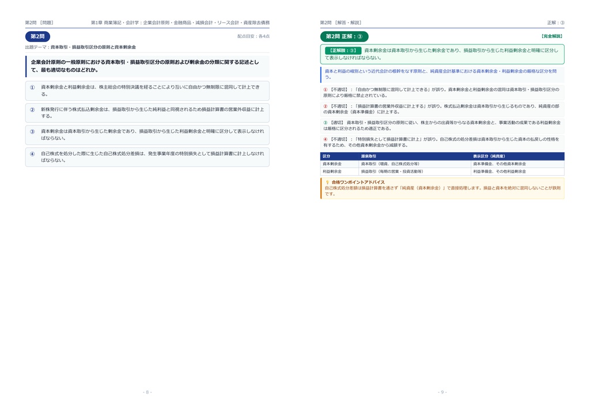Click option text 新株発行に伴う株式払込剰余金は
This screenshot has height=417, width=590.
click(152, 113)
